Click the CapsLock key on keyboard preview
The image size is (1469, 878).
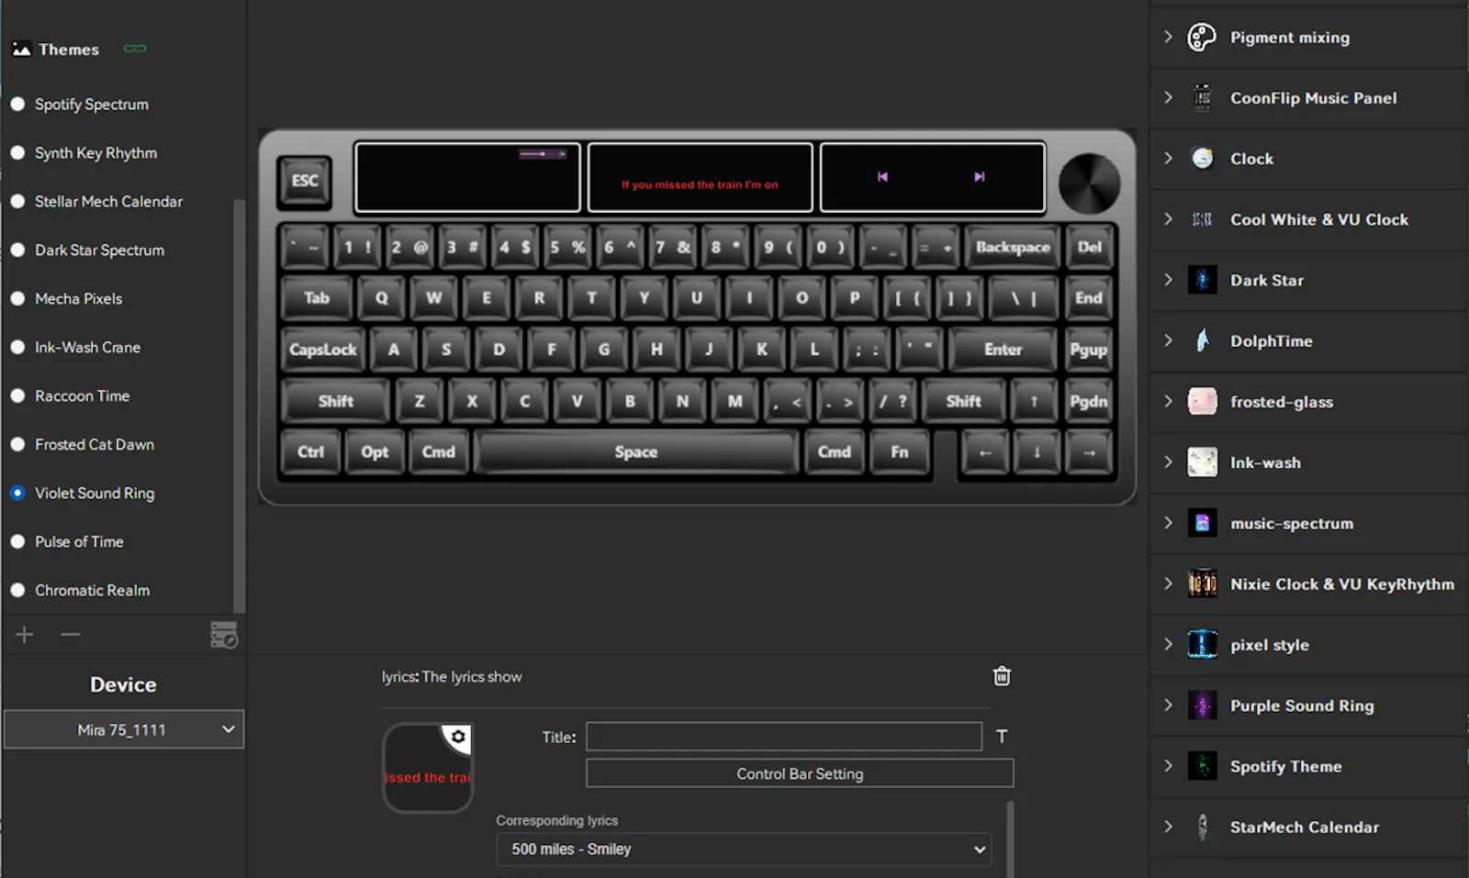tap(323, 350)
